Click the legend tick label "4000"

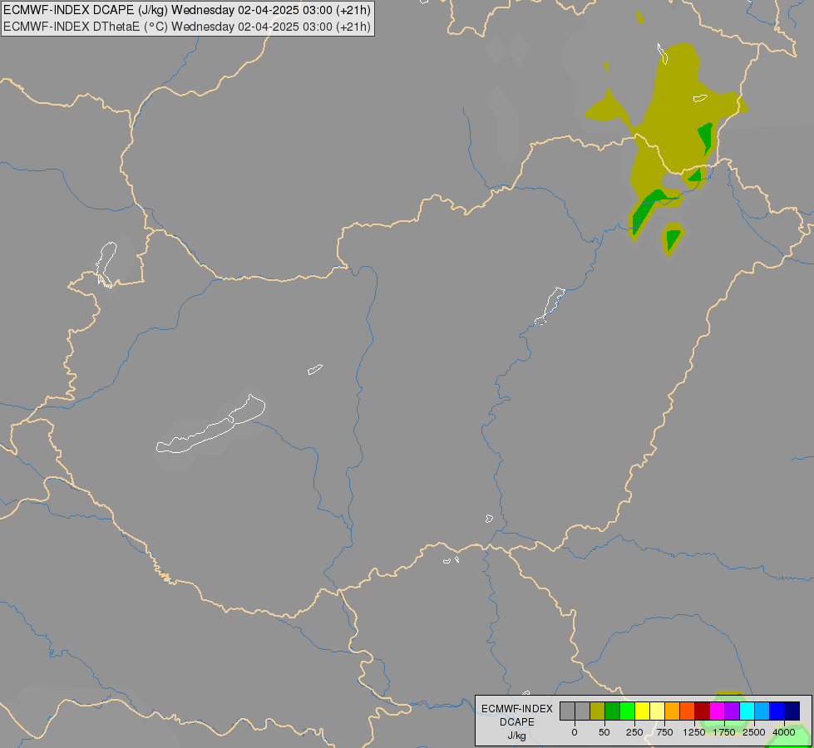tap(784, 732)
